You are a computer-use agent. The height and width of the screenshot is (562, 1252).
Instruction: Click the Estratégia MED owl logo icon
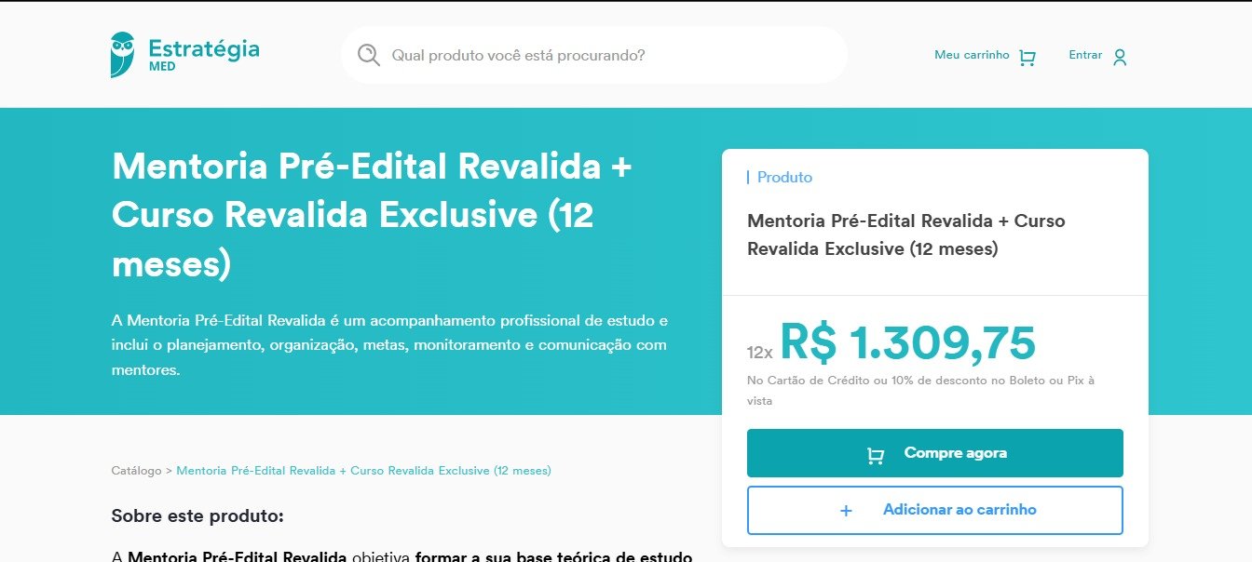click(122, 55)
